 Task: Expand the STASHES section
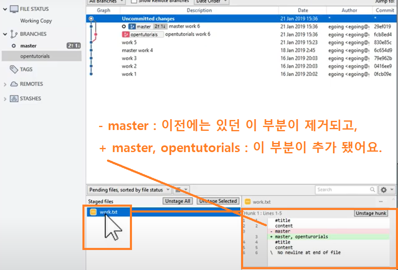[x=5, y=99]
